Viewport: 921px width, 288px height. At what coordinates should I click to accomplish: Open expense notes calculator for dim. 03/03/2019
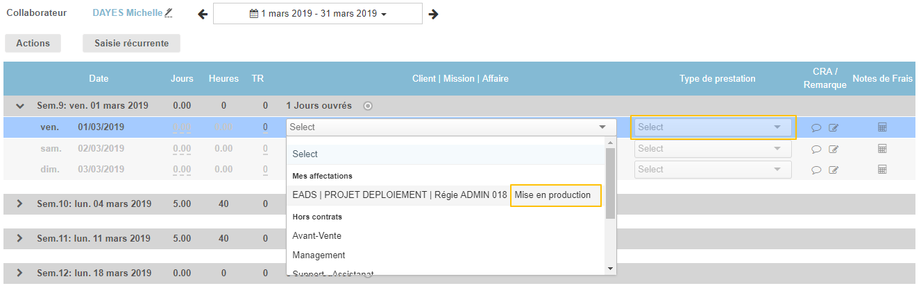882,170
